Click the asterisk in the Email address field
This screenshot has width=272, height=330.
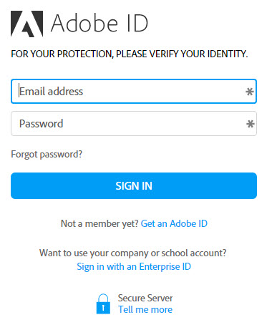coord(250,92)
